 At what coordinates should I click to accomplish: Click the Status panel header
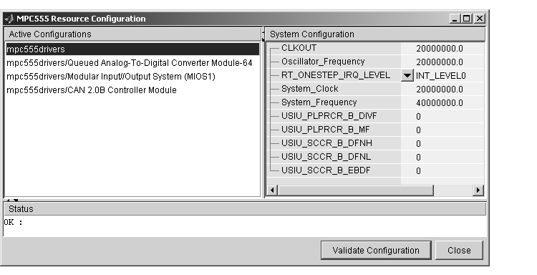[245, 209]
